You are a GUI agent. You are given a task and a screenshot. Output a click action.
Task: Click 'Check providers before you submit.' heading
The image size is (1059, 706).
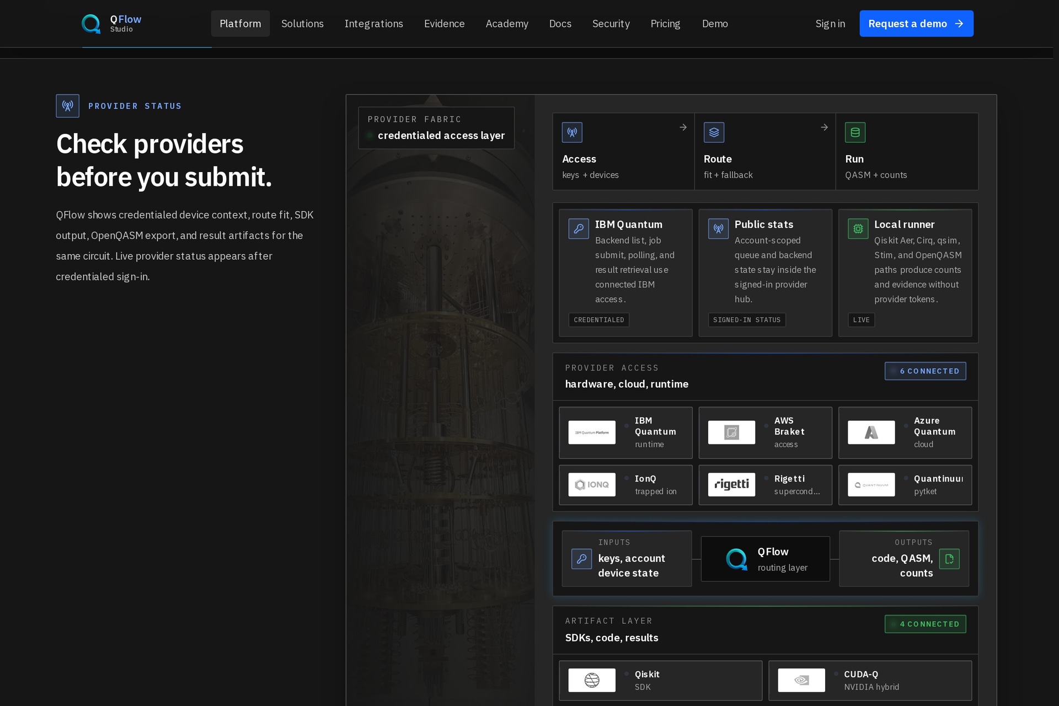(x=164, y=161)
